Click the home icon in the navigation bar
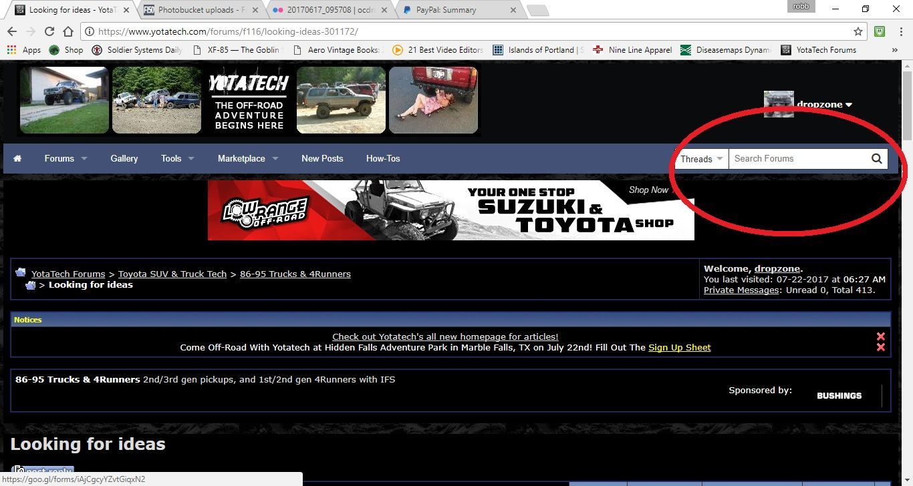 17,159
